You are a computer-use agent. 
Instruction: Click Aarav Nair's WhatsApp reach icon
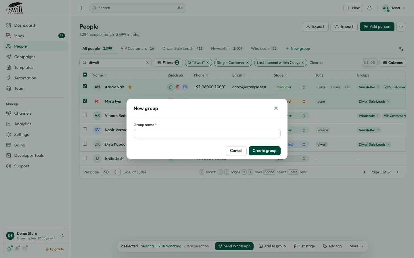171,87
